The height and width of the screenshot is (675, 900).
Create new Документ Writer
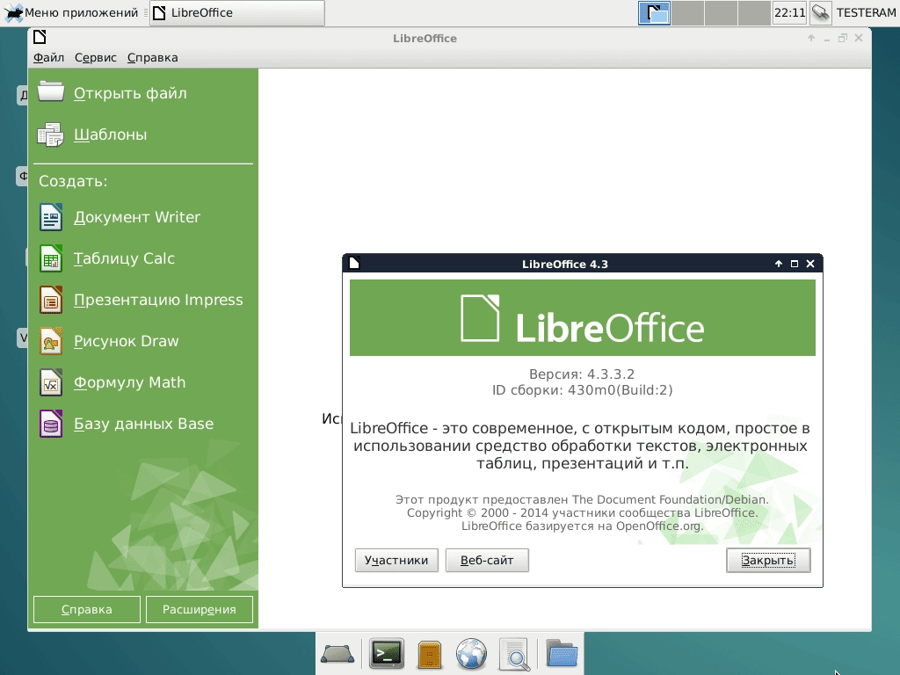pyautogui.click(x=137, y=217)
